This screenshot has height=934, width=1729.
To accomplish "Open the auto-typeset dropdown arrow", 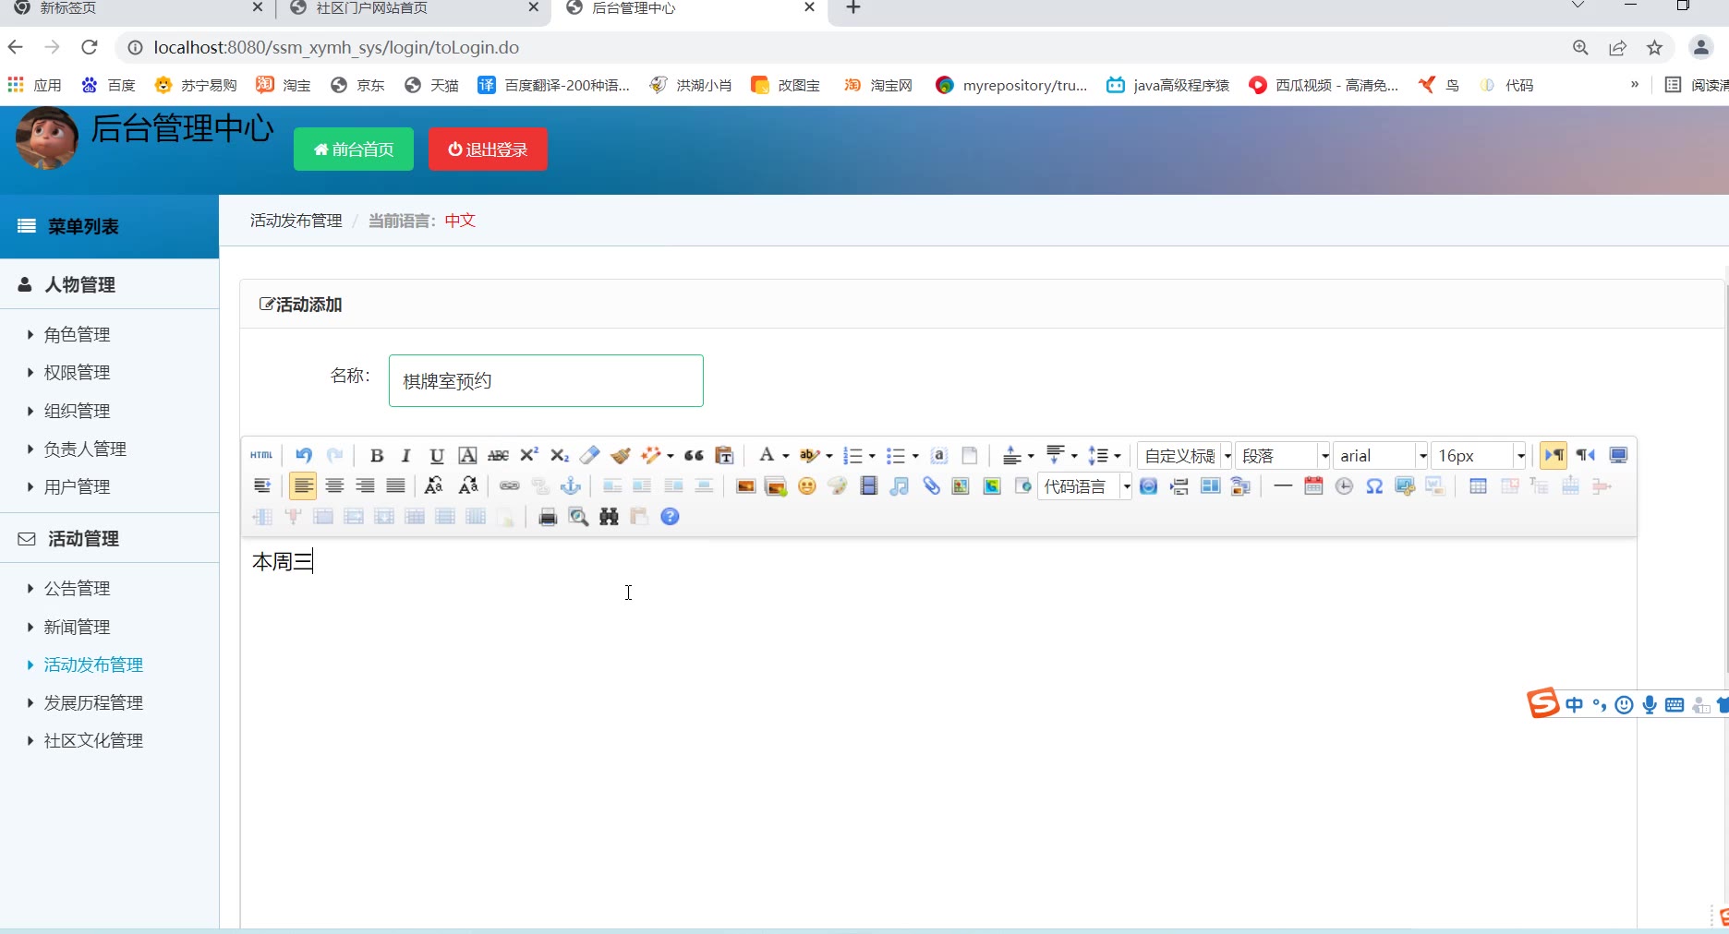I will [x=670, y=456].
